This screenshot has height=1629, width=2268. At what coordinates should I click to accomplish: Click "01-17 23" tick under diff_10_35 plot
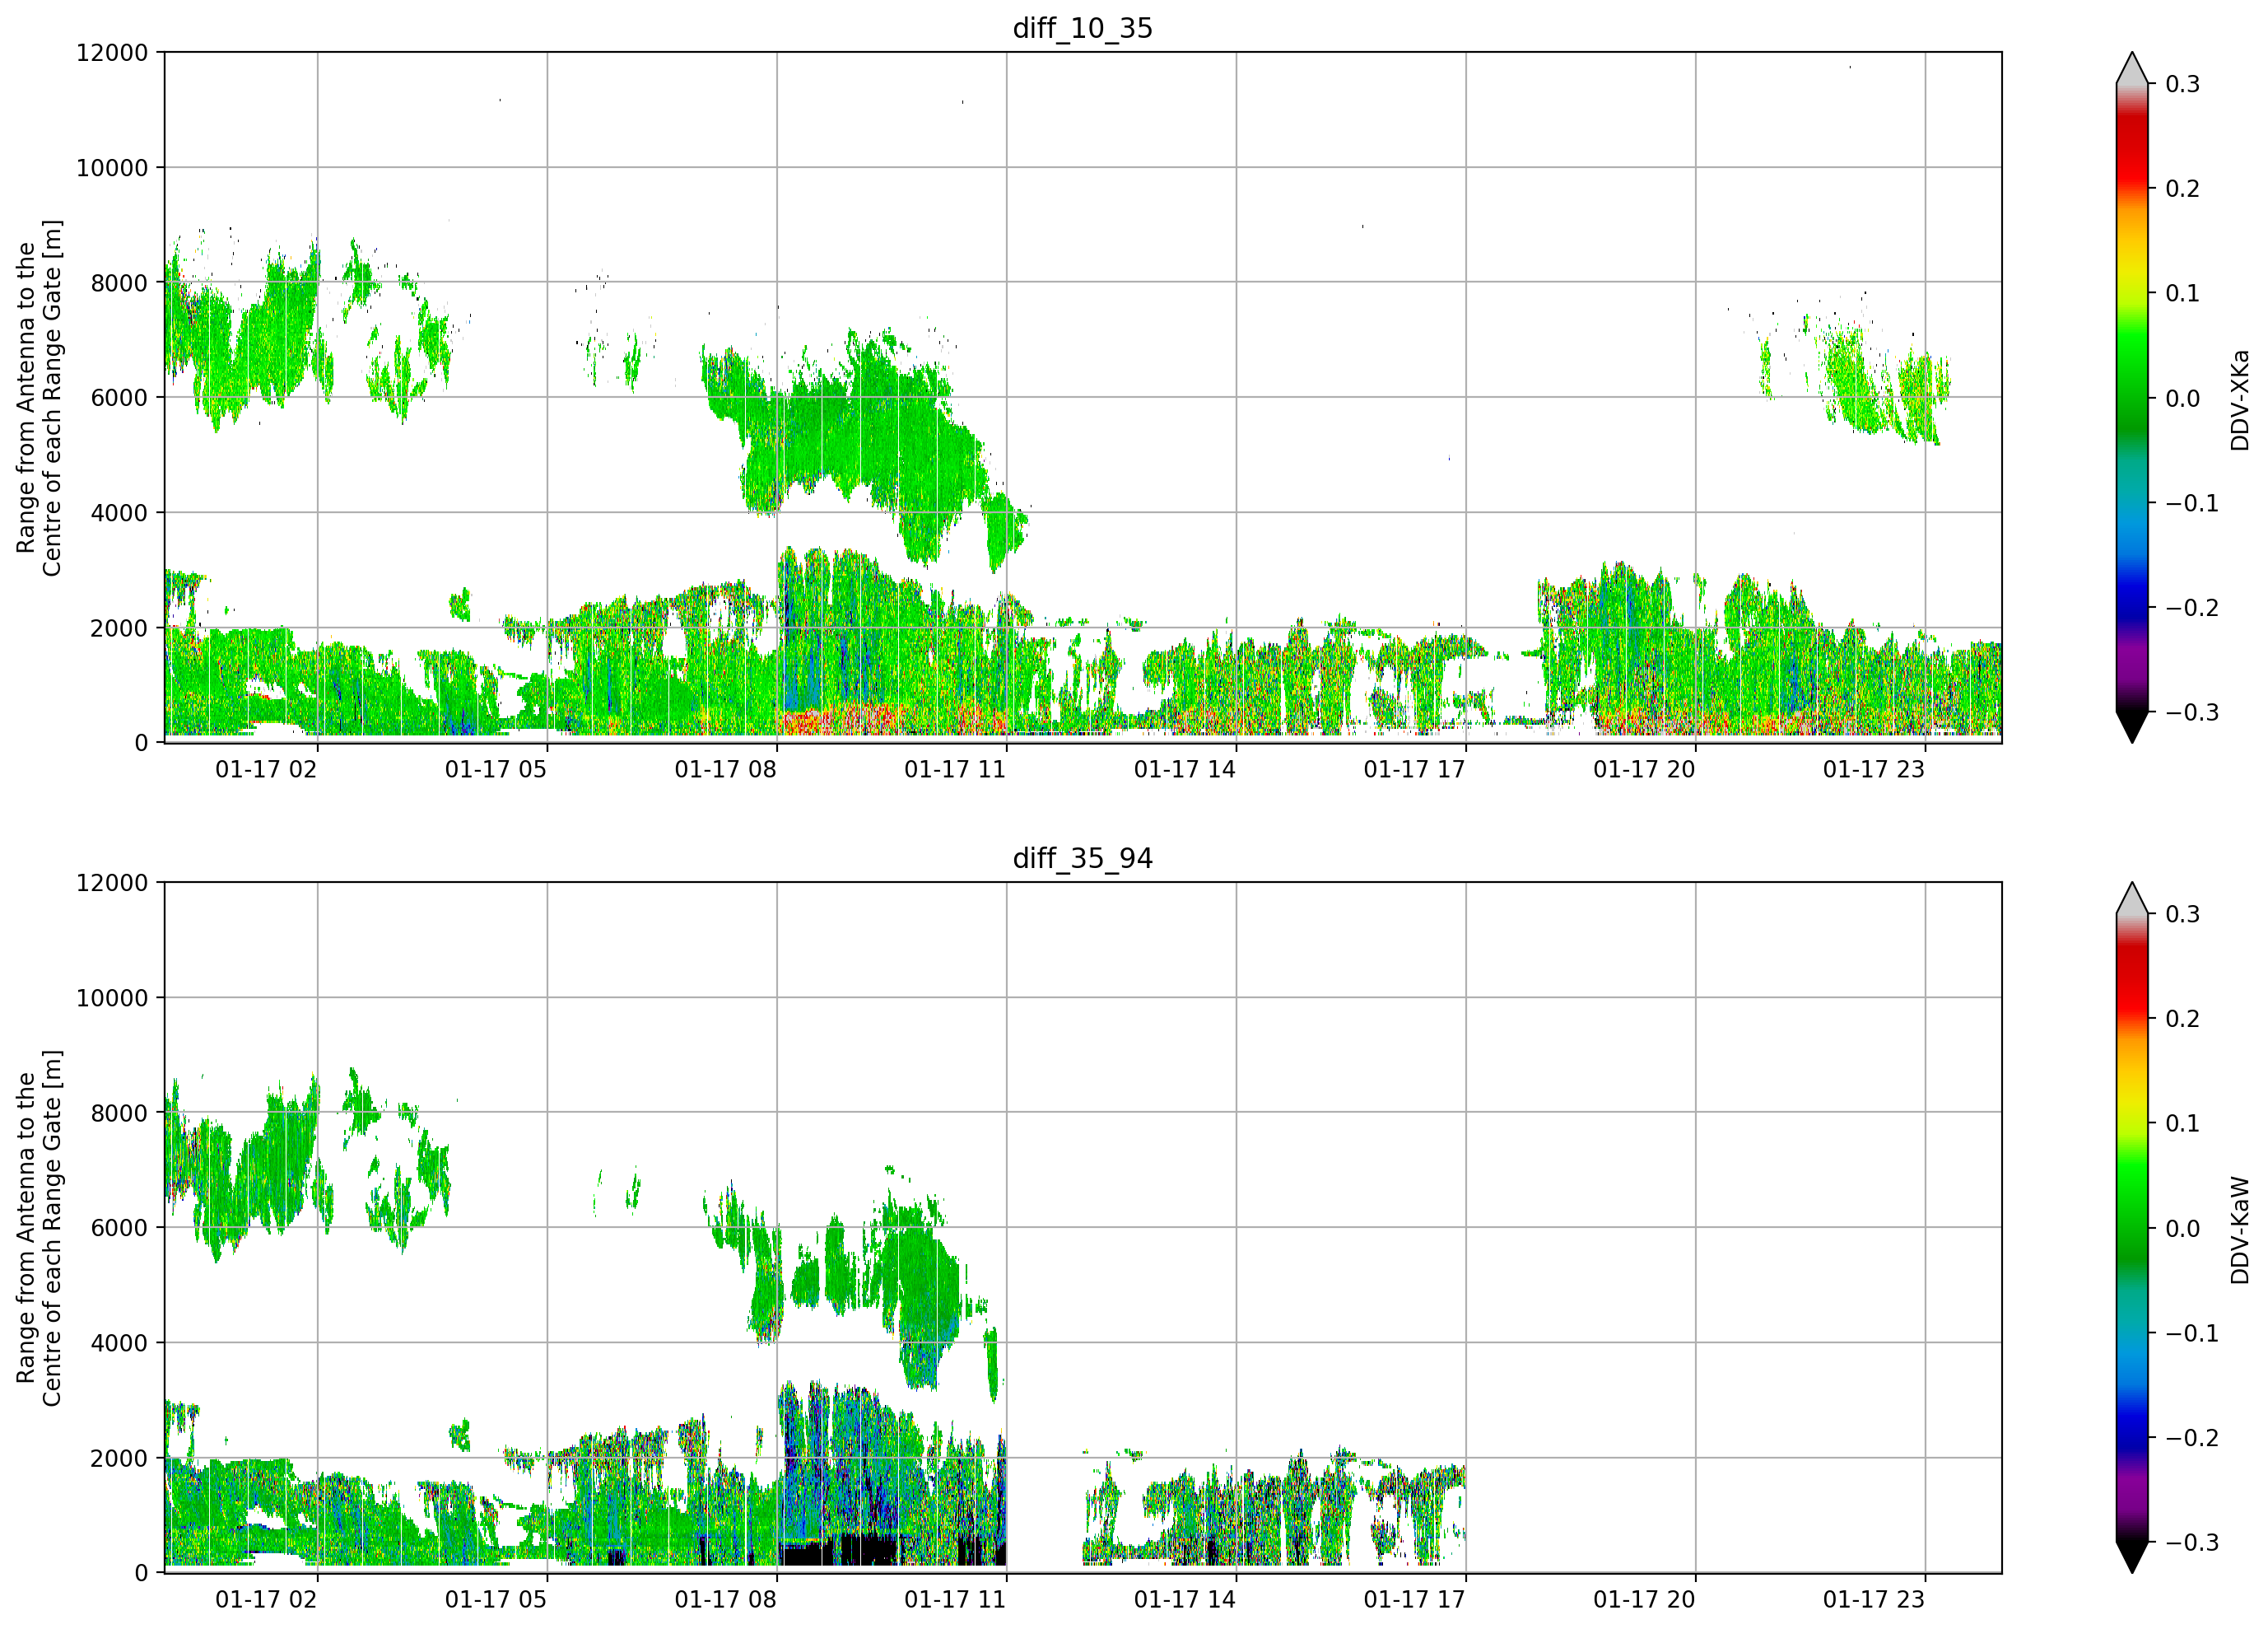(x=1874, y=769)
